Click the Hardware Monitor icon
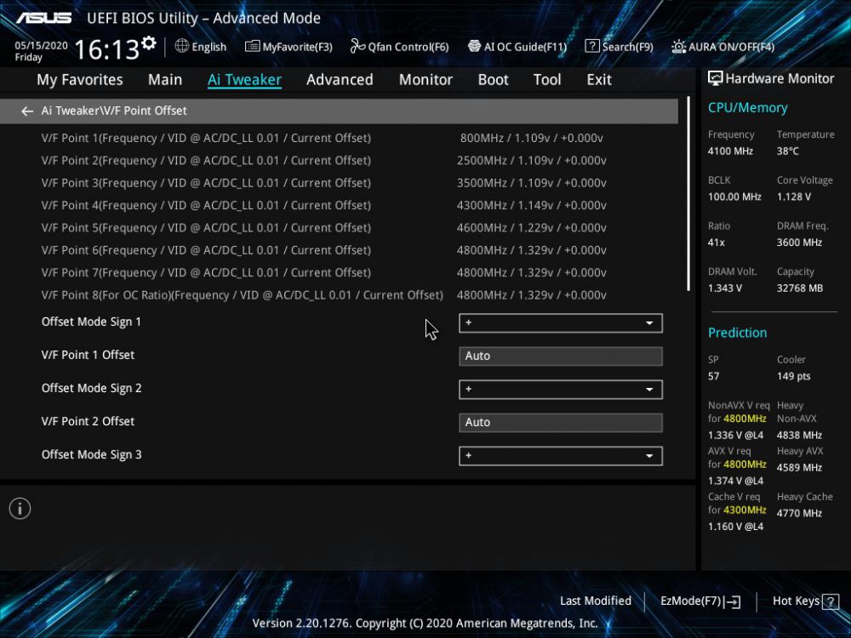Screen dimensions: 851x638 tap(716, 78)
